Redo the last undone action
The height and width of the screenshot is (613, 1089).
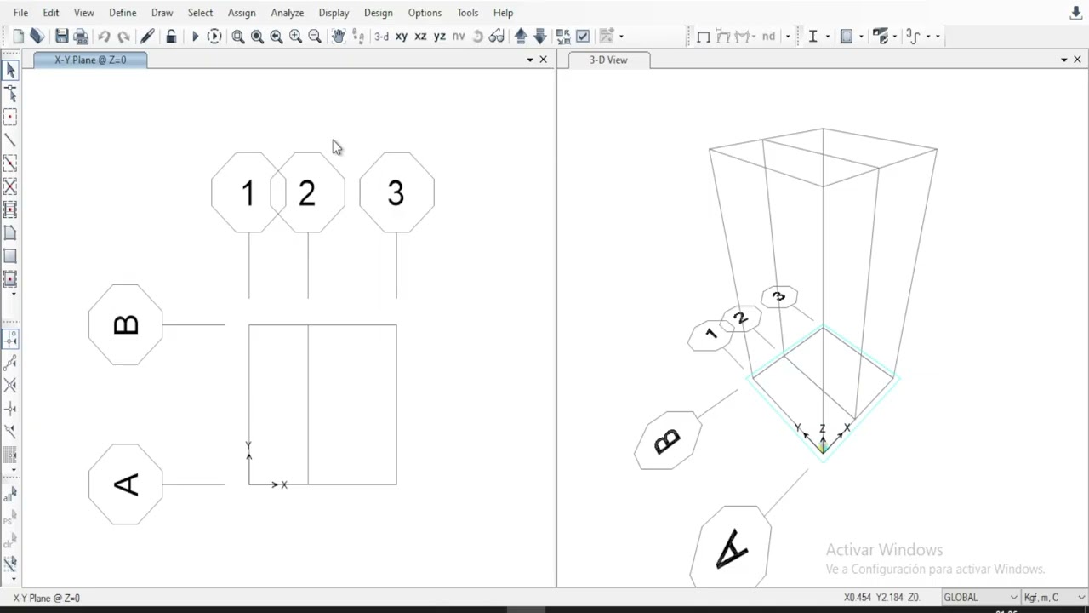[x=123, y=36]
